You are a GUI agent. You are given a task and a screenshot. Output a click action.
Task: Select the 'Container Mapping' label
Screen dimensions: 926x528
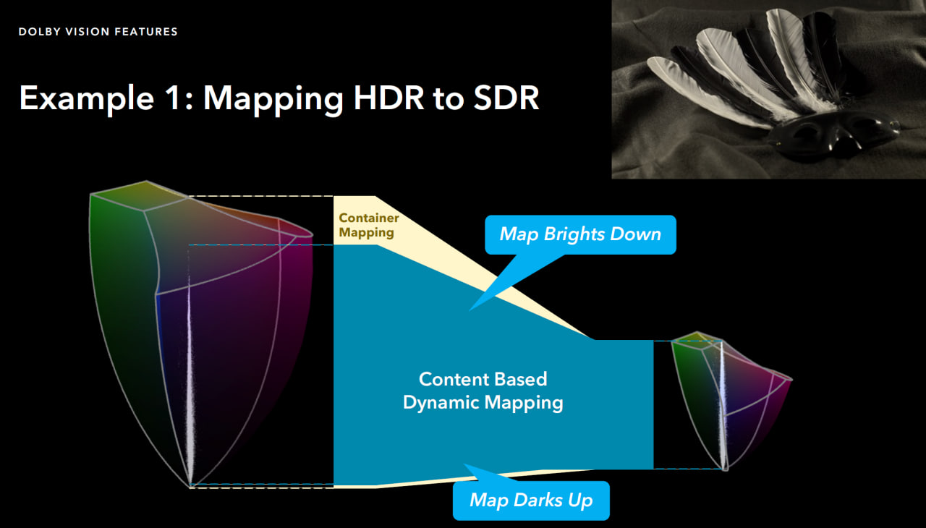[368, 225]
